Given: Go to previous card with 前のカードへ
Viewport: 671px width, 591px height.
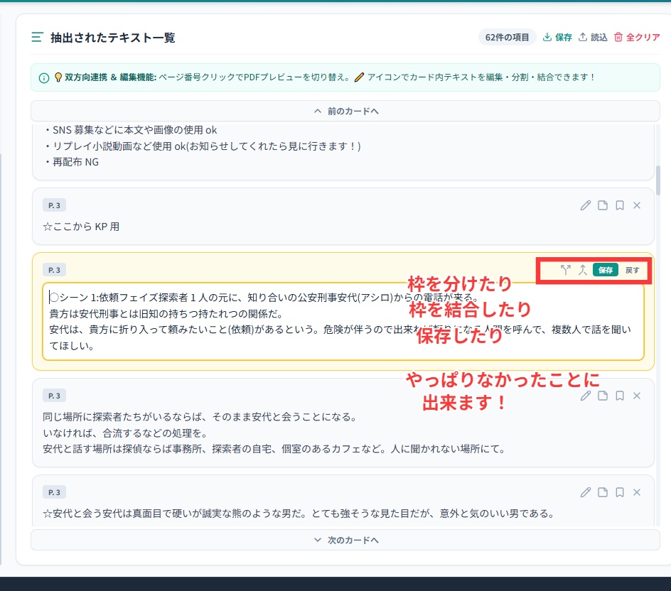Looking at the screenshot, I should pos(345,112).
